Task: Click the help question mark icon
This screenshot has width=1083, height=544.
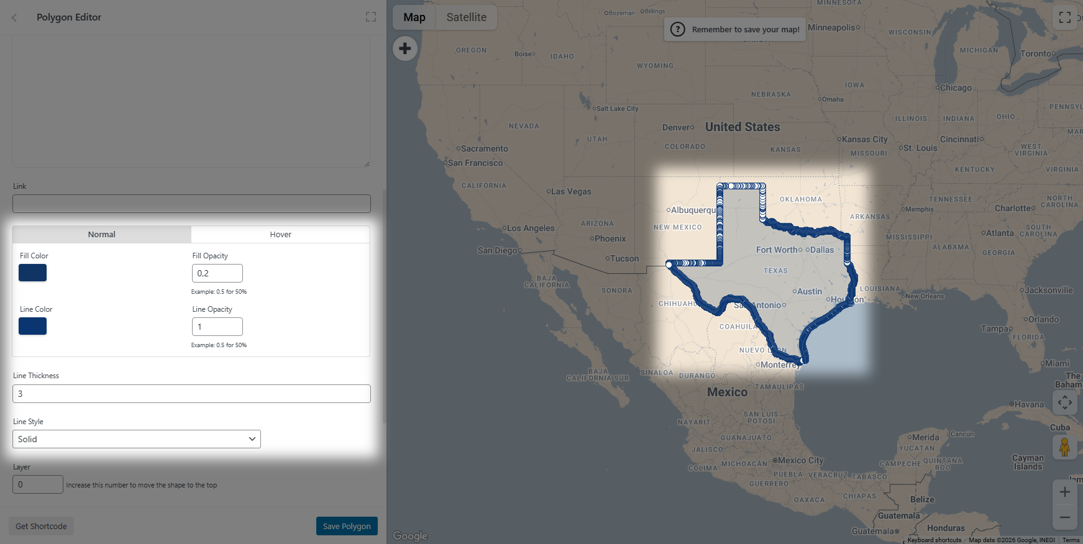Action: (x=678, y=29)
